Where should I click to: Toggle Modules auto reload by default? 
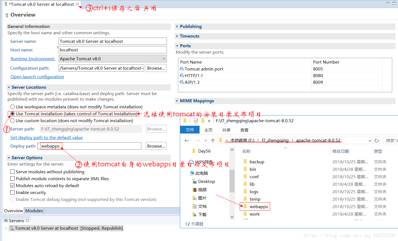click(x=12, y=185)
